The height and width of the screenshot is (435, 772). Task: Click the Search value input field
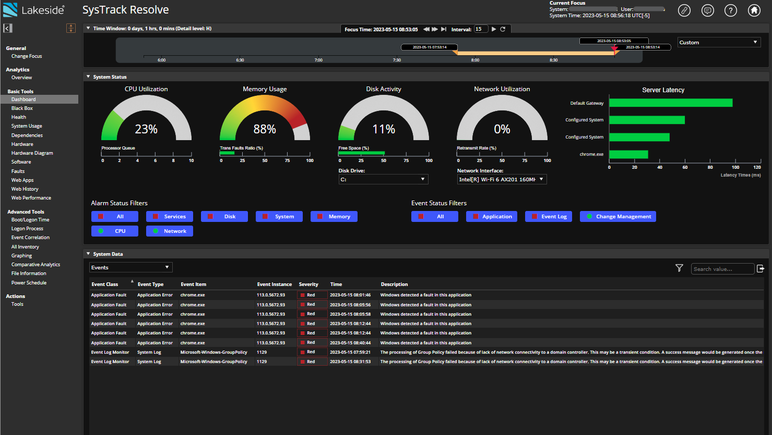pos(723,269)
